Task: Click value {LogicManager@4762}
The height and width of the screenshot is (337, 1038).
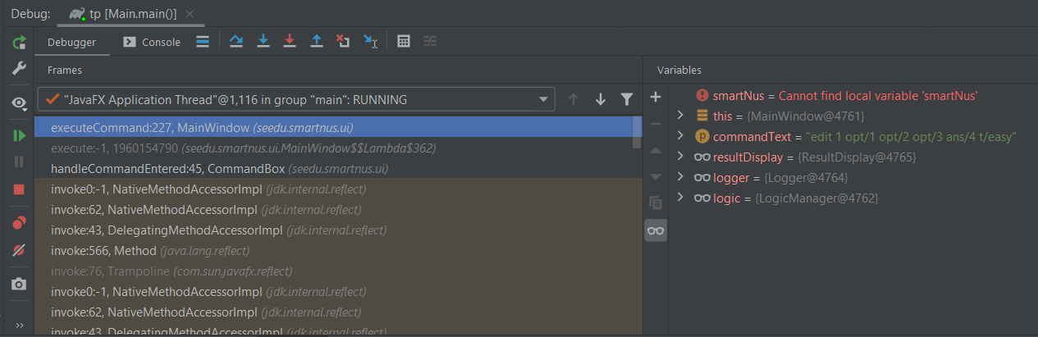Action: pyautogui.click(x=817, y=198)
